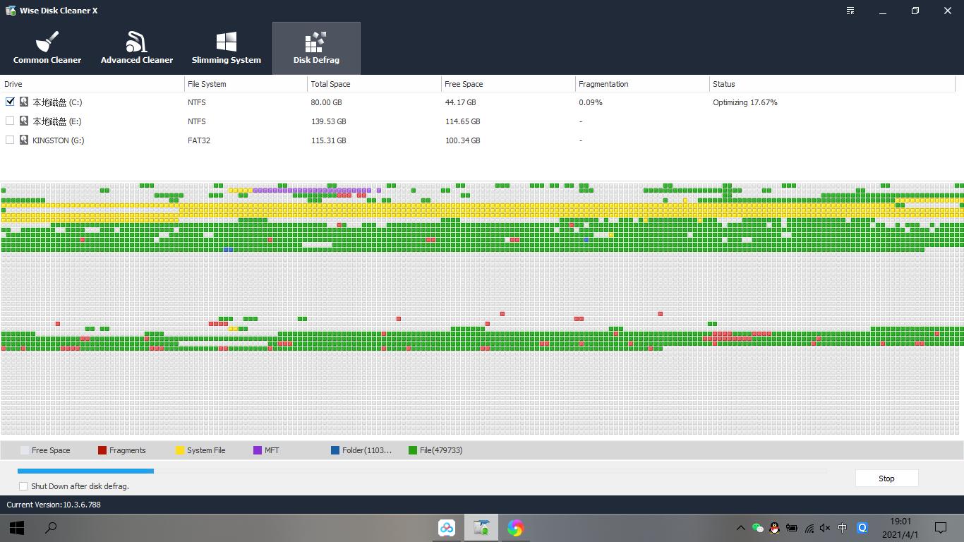Image resolution: width=964 pixels, height=542 pixels.
Task: Click the C: drive disk icon
Action: click(x=24, y=102)
